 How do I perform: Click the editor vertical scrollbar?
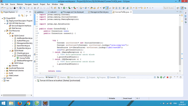pyautogui.click(x=180, y=45)
